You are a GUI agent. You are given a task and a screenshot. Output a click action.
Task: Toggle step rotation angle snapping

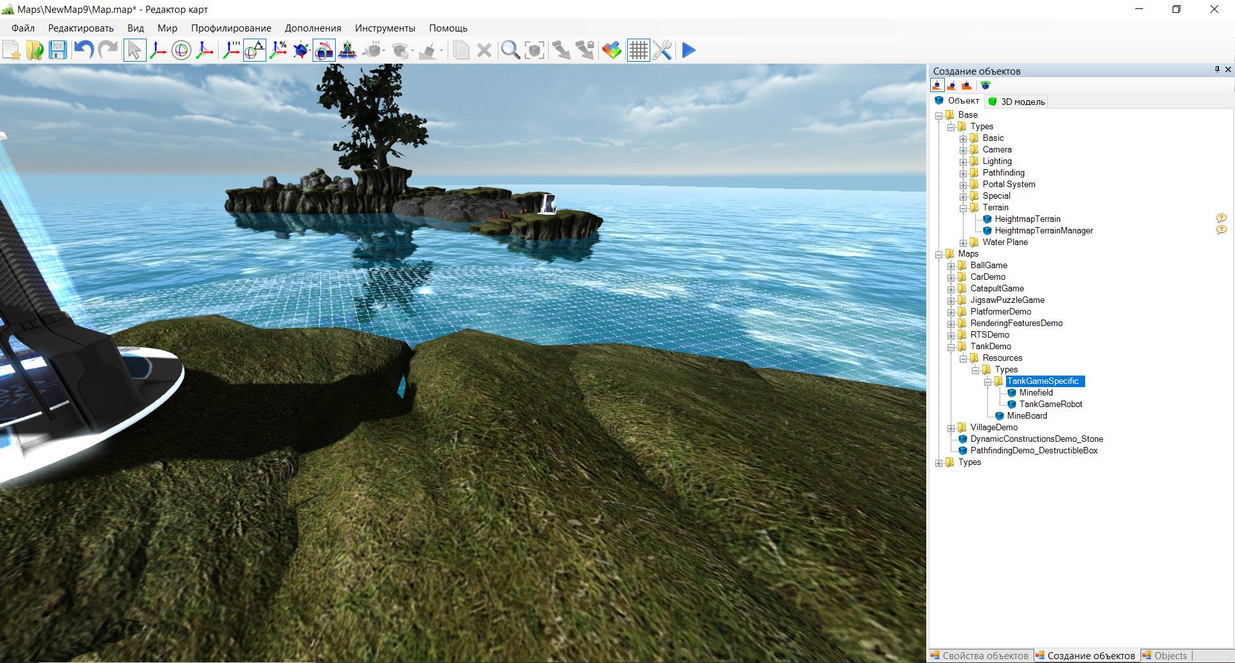(255, 50)
